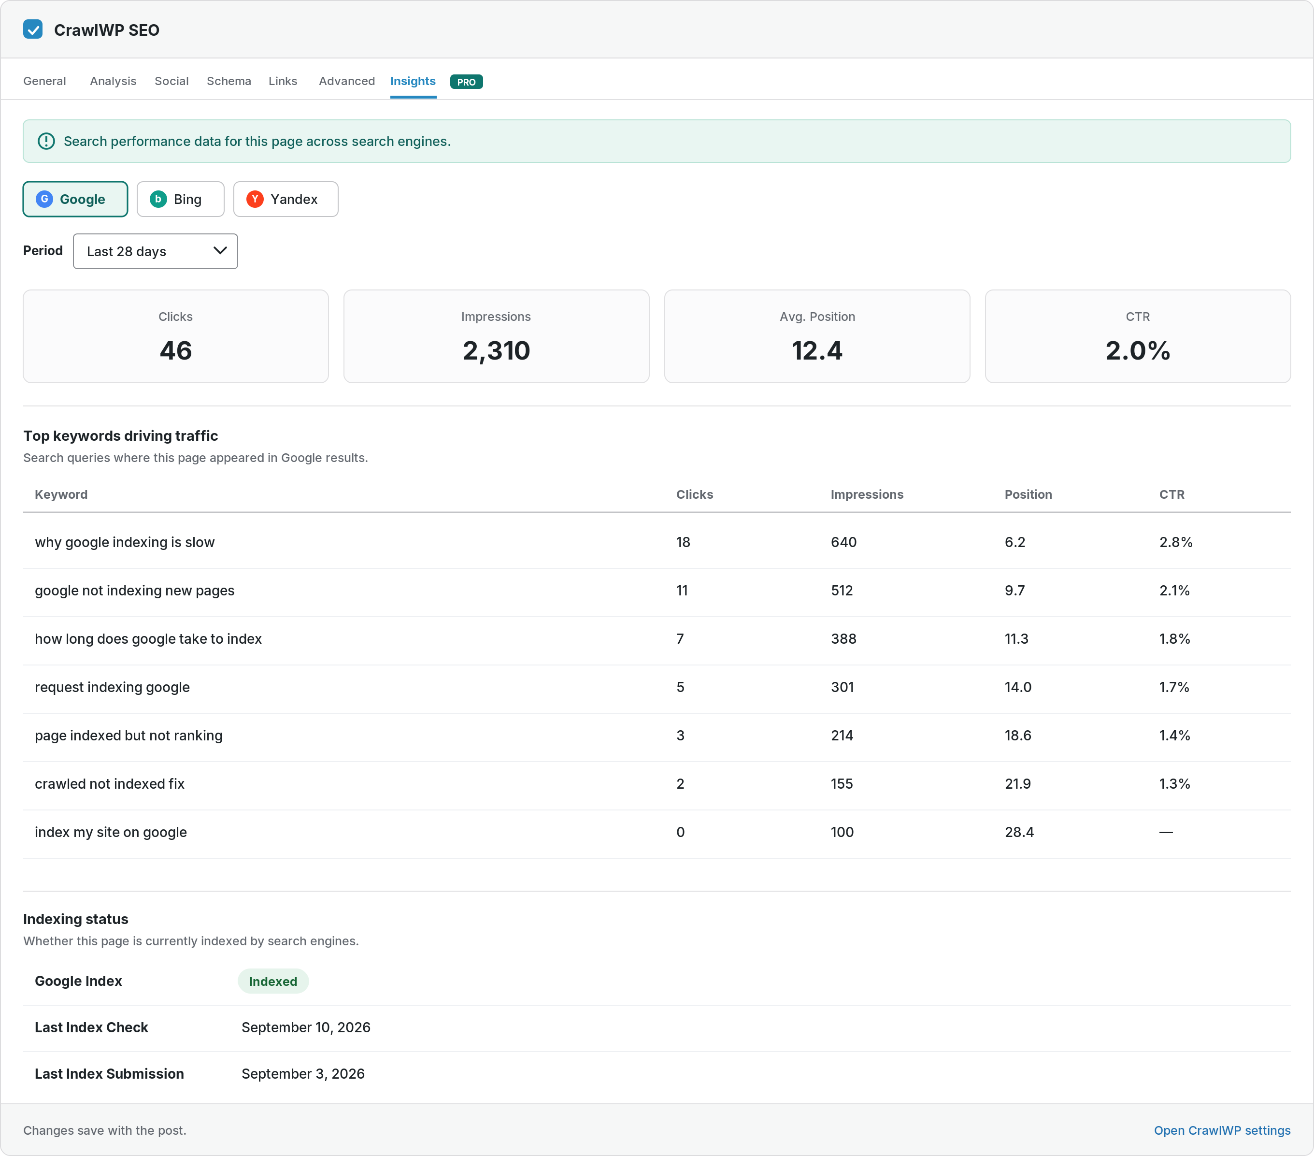Click the 2.8% CTR value

pyautogui.click(x=1176, y=542)
